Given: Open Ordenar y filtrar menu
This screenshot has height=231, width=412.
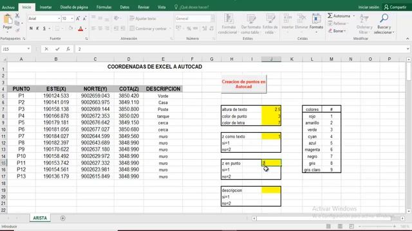Looking at the screenshot, I should tap(364, 24).
